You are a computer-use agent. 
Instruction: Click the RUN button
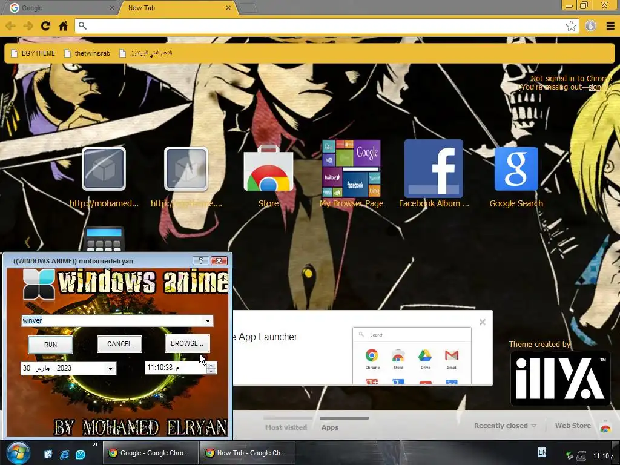(51, 345)
